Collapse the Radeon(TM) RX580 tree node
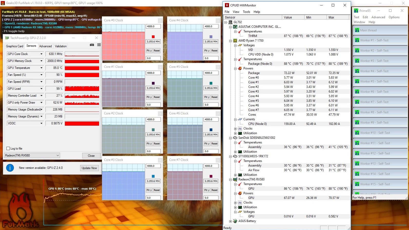Screen dimensions: 409x230 (x=231, y=179)
